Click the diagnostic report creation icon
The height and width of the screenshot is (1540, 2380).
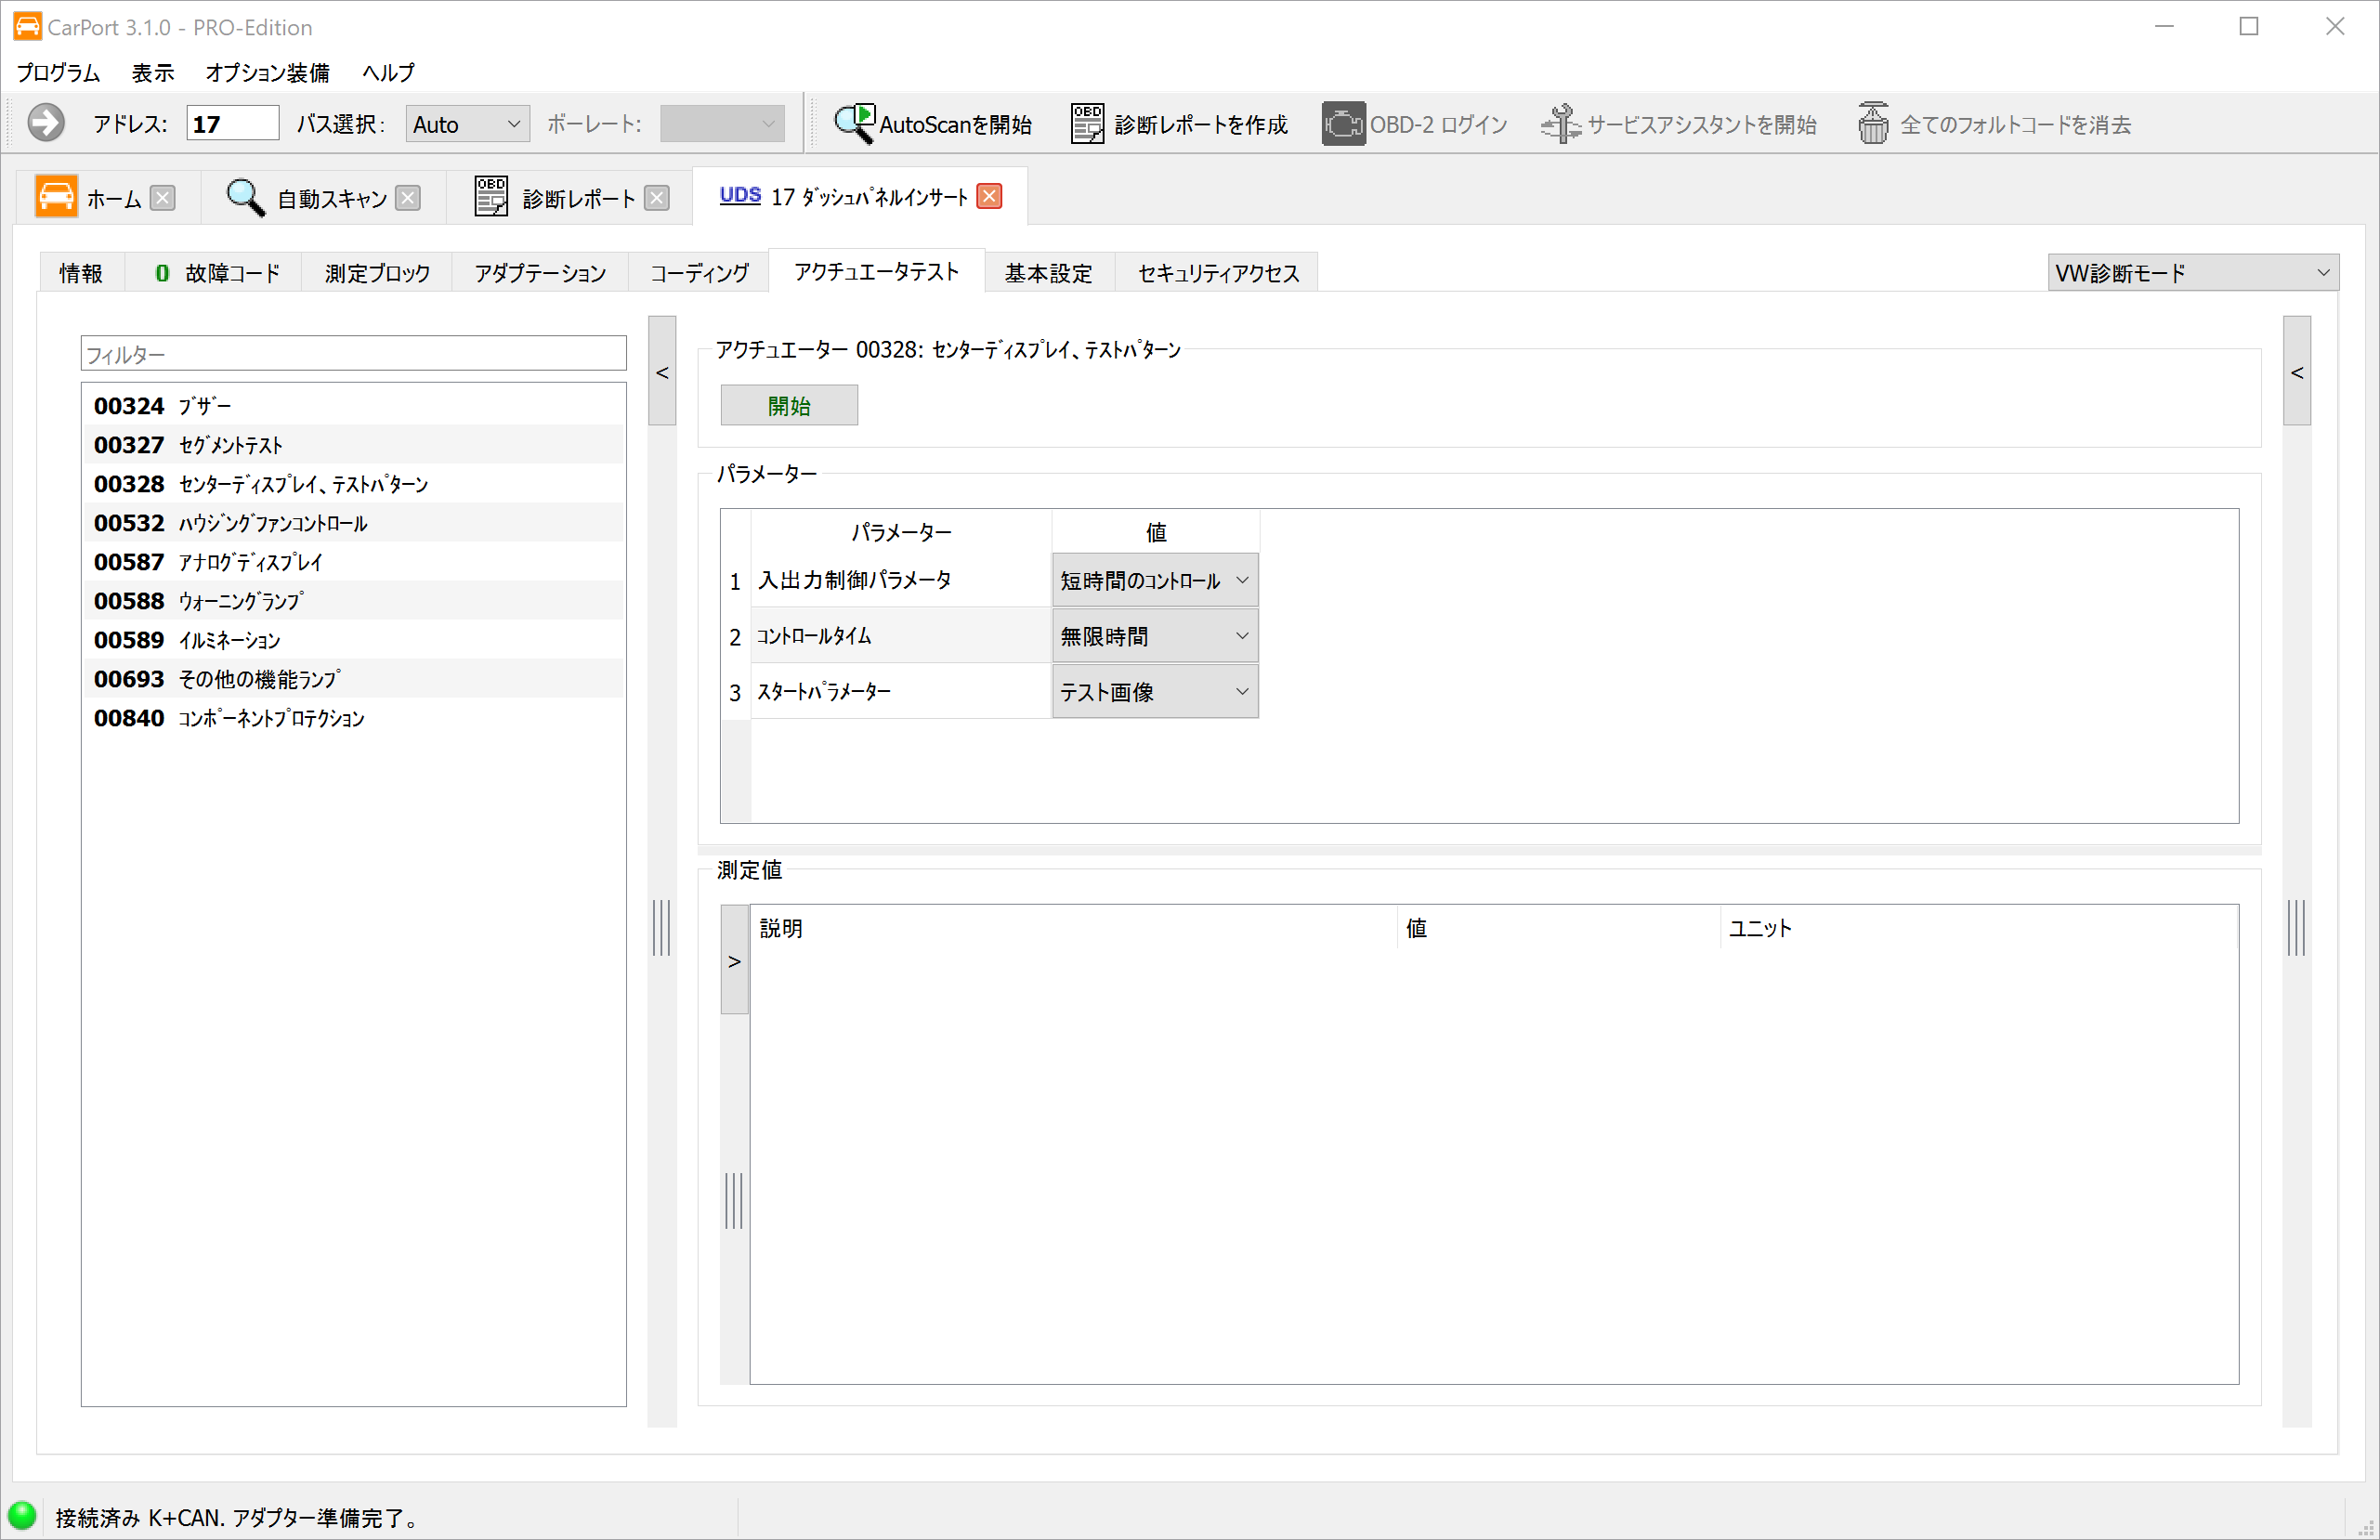(x=1087, y=124)
